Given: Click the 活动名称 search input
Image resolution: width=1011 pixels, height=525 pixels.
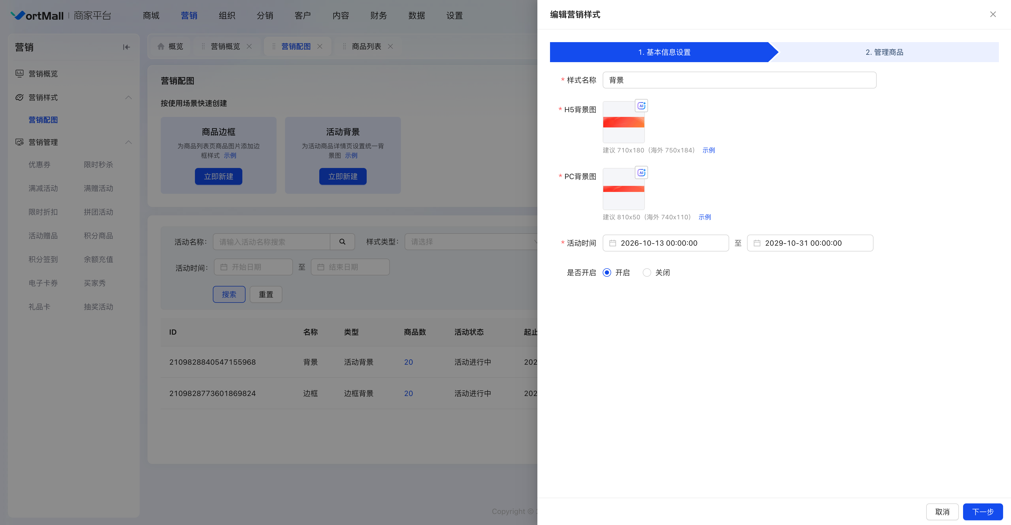Looking at the screenshot, I should pos(272,242).
